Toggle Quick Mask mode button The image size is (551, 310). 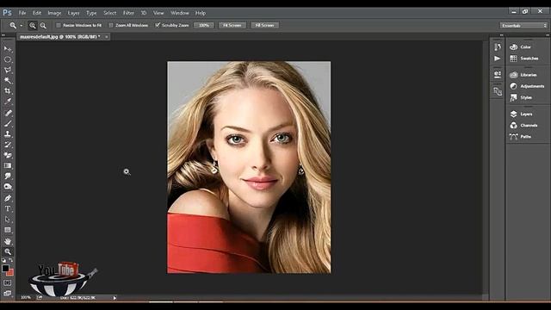point(8,282)
